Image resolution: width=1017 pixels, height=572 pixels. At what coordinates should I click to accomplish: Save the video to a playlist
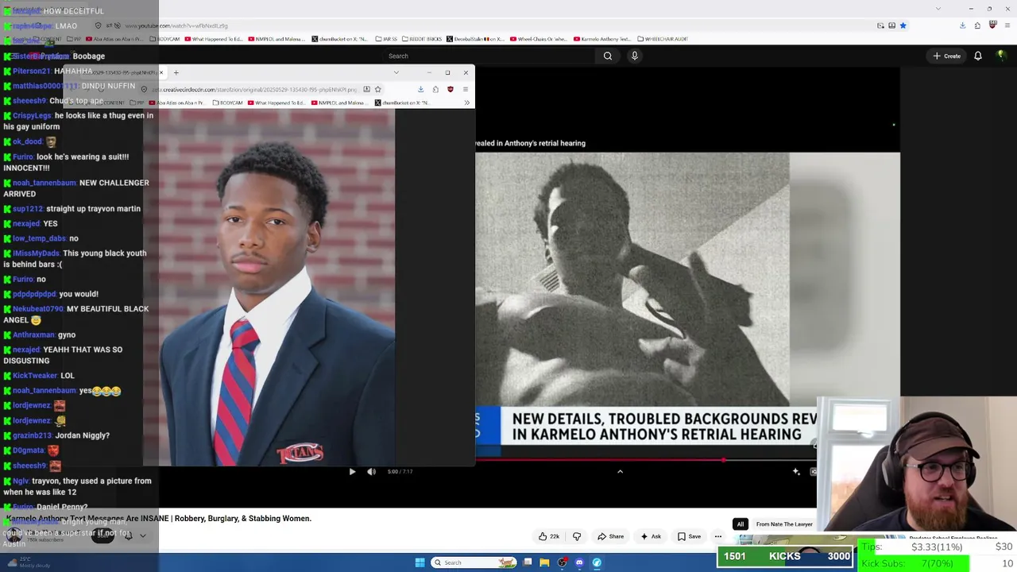(689, 536)
